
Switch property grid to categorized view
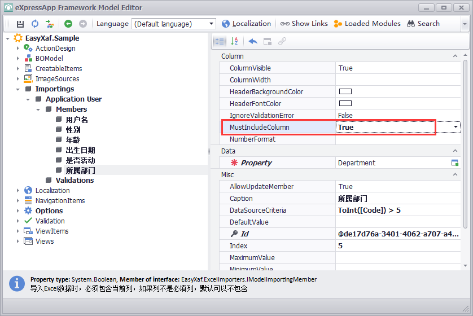(220, 41)
